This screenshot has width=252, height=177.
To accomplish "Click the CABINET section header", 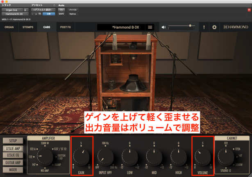I will 232,138.
